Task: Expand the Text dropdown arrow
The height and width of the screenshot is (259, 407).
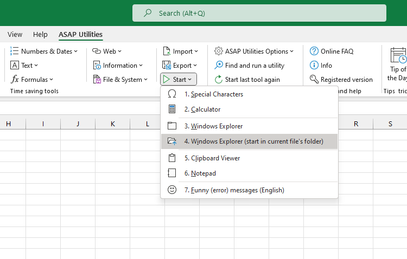Action: (x=36, y=66)
